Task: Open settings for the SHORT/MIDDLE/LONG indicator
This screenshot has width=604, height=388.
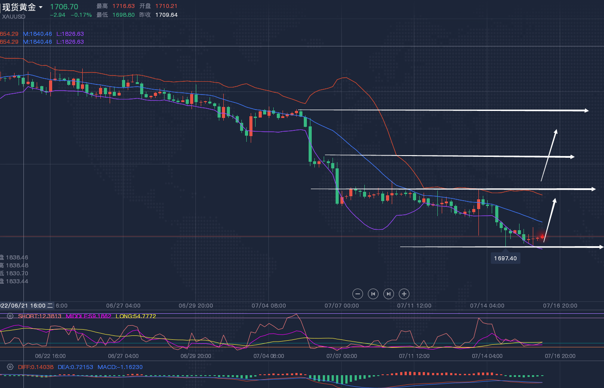Action: point(10,316)
